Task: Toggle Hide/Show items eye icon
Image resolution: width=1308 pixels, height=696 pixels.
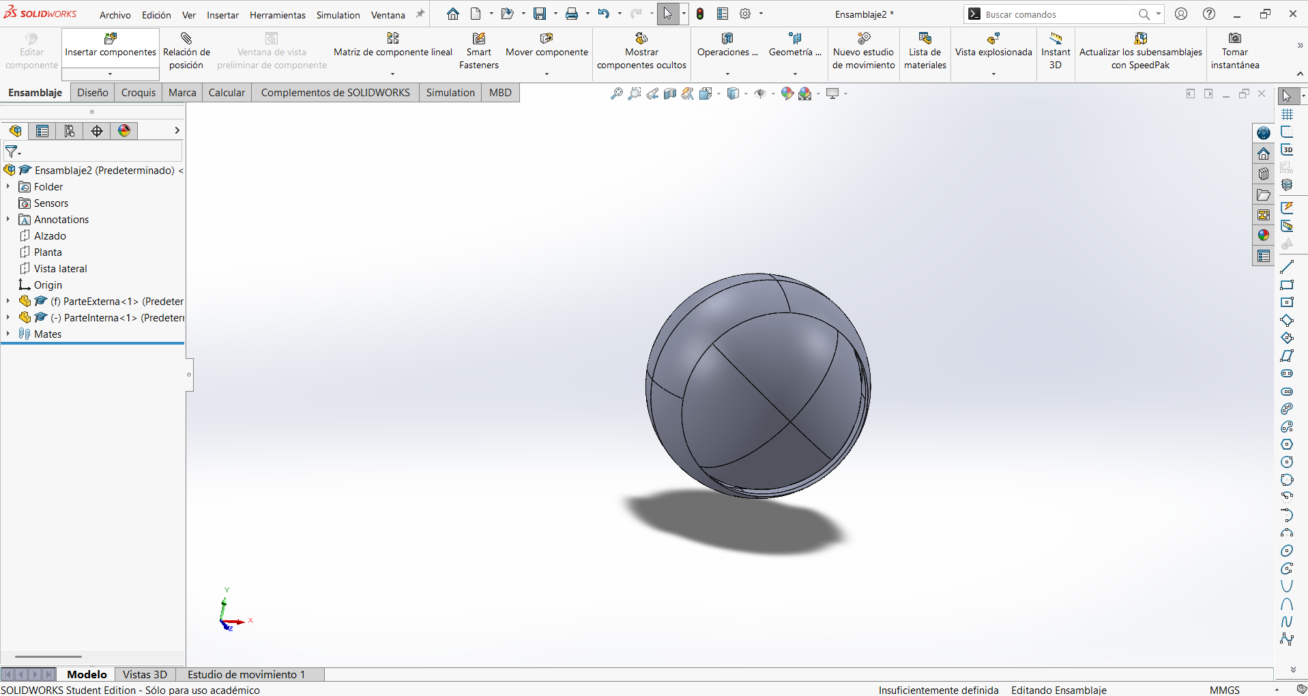Action: point(760,93)
